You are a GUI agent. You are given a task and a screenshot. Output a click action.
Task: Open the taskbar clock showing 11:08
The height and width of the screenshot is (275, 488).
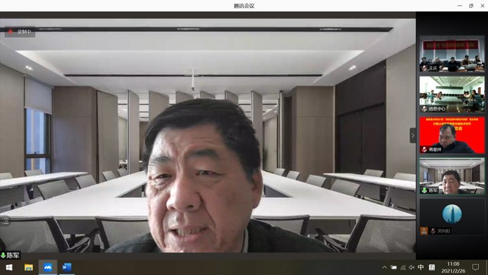click(453, 267)
